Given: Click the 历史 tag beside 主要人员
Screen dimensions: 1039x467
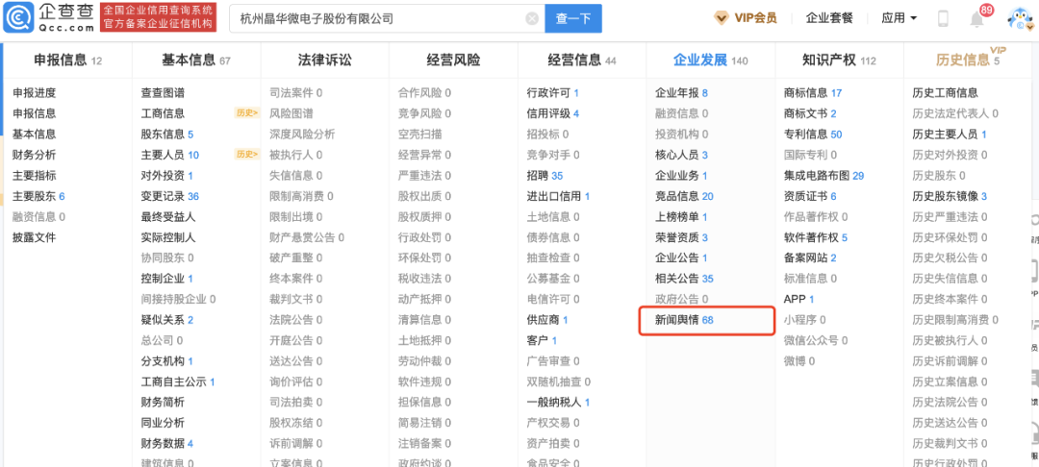Looking at the screenshot, I should click(x=246, y=155).
